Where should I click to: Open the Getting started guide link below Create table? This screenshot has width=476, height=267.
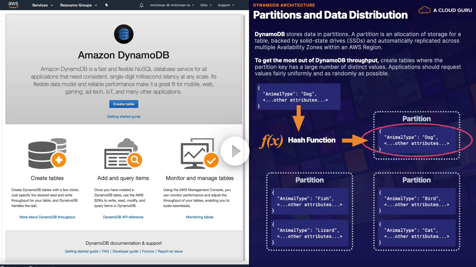point(124,116)
